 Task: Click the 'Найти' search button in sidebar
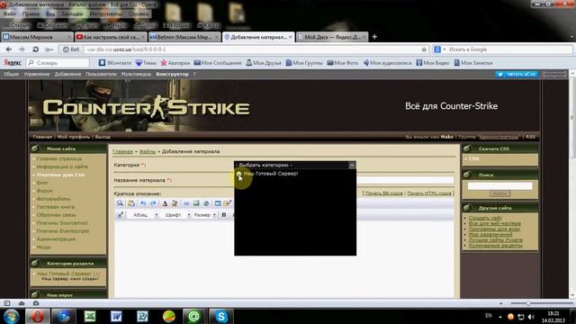499,193
